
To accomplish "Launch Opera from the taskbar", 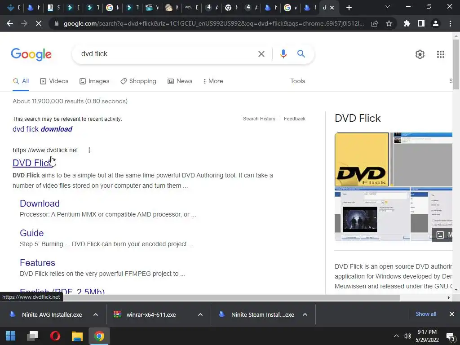I will click(55, 336).
